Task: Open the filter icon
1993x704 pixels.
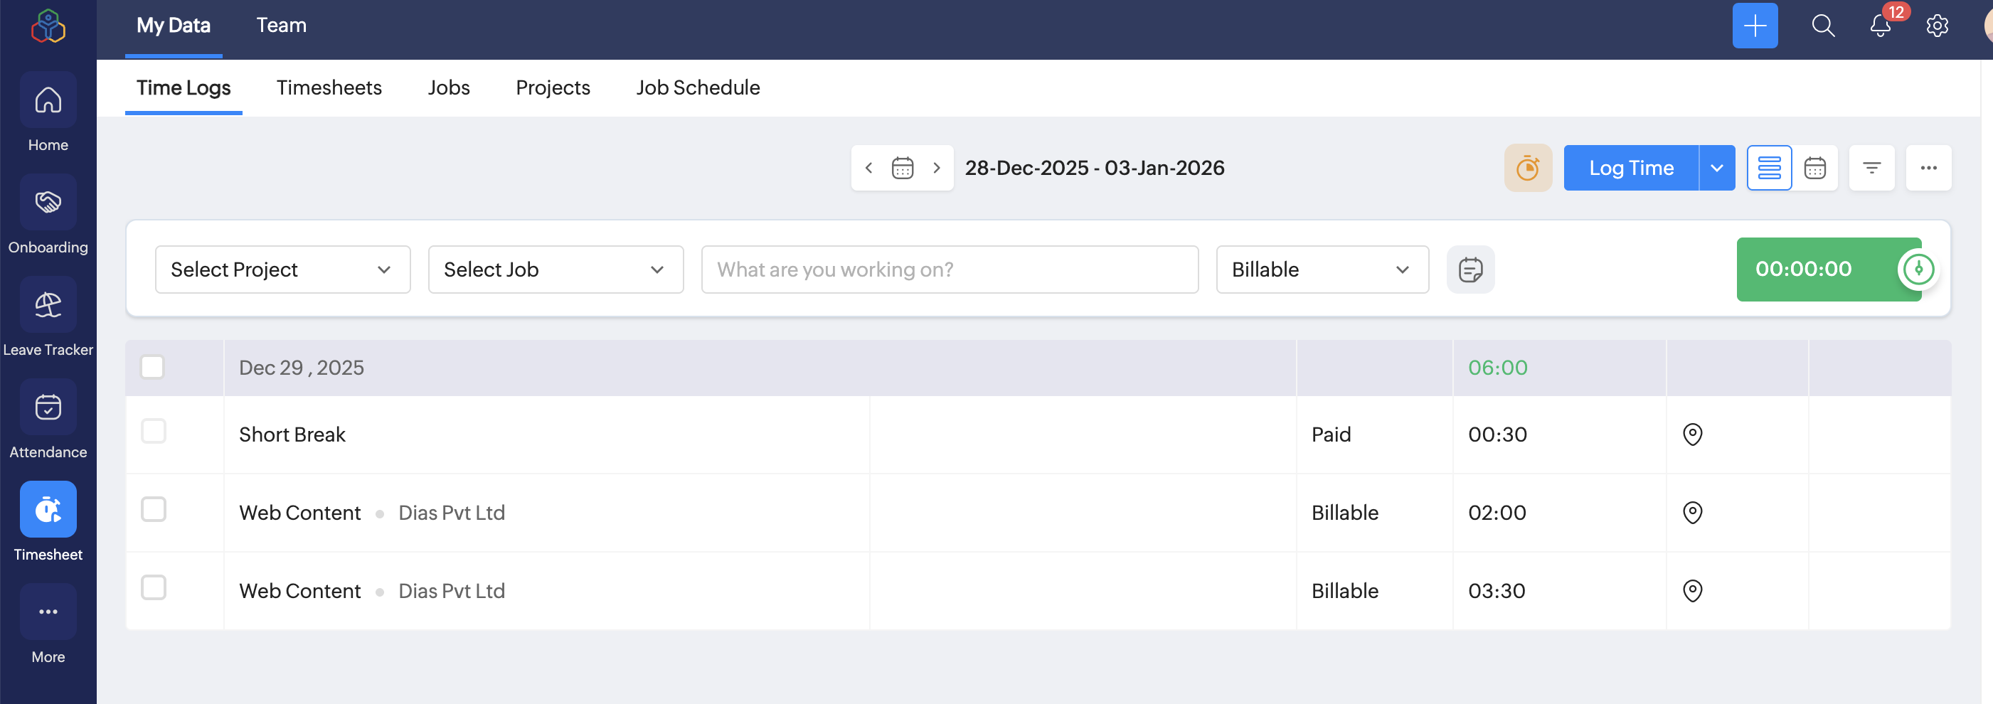Action: pyautogui.click(x=1871, y=168)
